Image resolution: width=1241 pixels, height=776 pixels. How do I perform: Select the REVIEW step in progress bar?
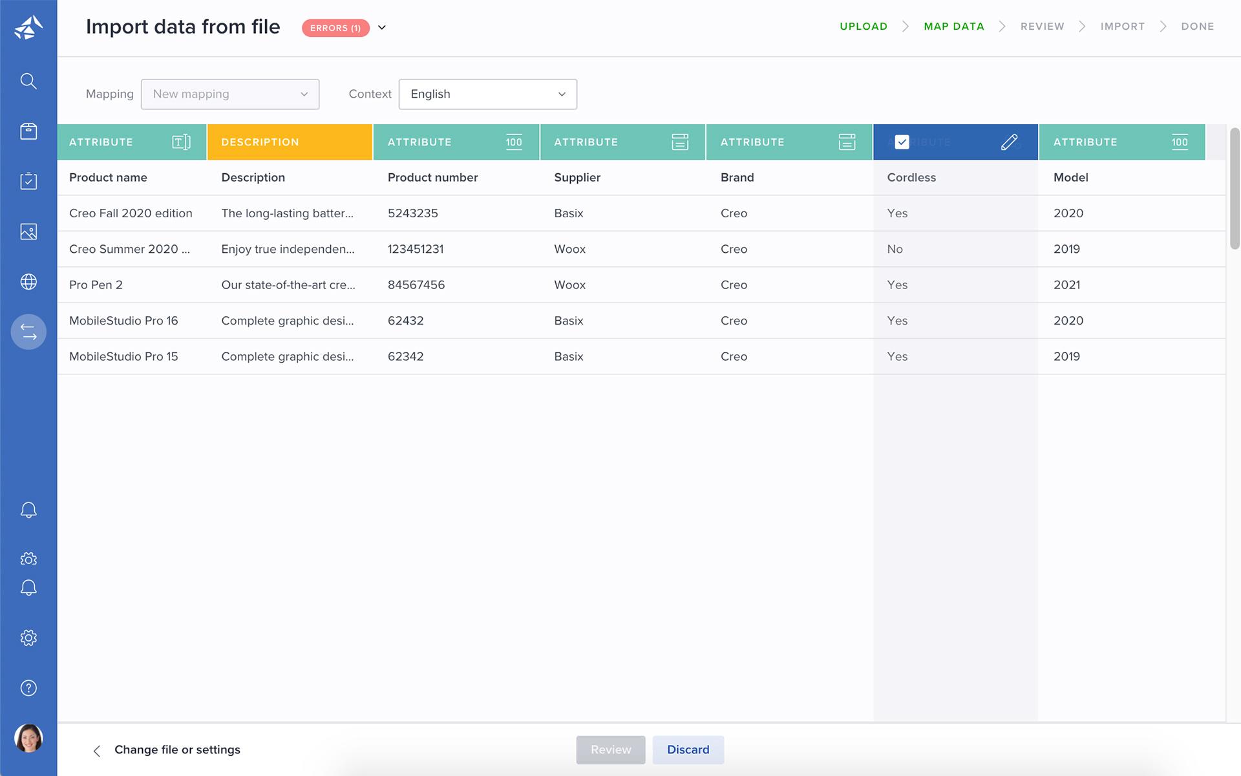click(x=1043, y=26)
